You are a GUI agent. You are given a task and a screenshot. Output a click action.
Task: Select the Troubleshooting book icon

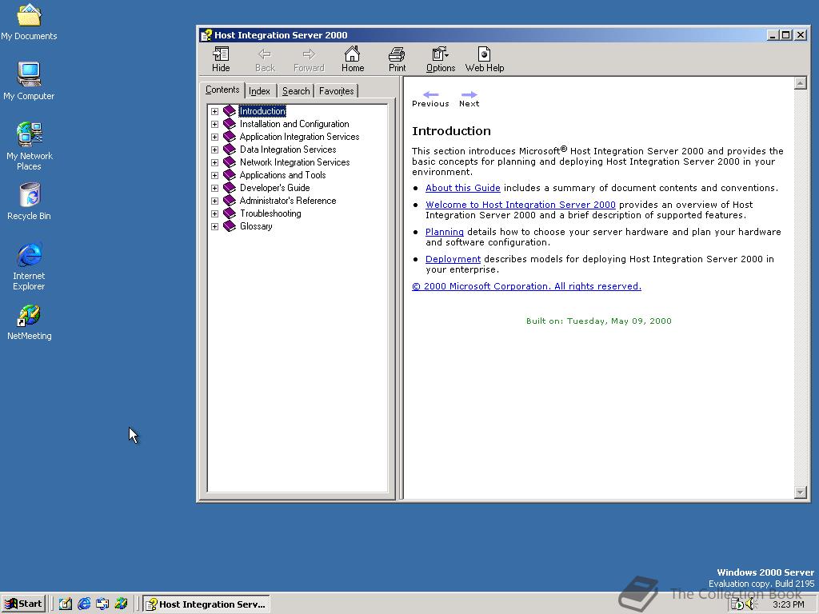pos(230,213)
